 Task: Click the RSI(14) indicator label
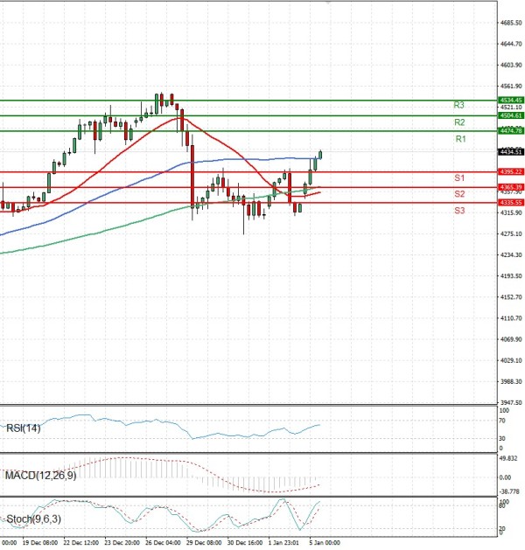click(23, 428)
